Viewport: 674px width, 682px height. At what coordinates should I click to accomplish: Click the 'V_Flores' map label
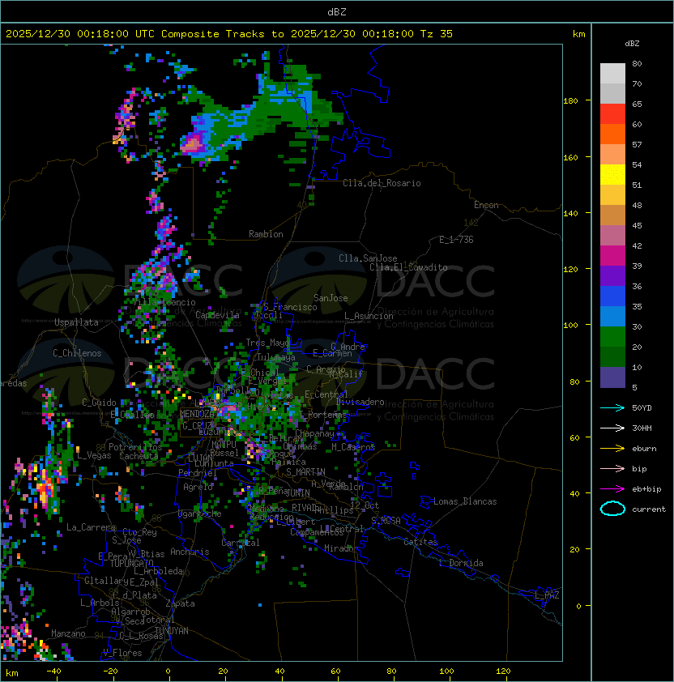(x=122, y=653)
